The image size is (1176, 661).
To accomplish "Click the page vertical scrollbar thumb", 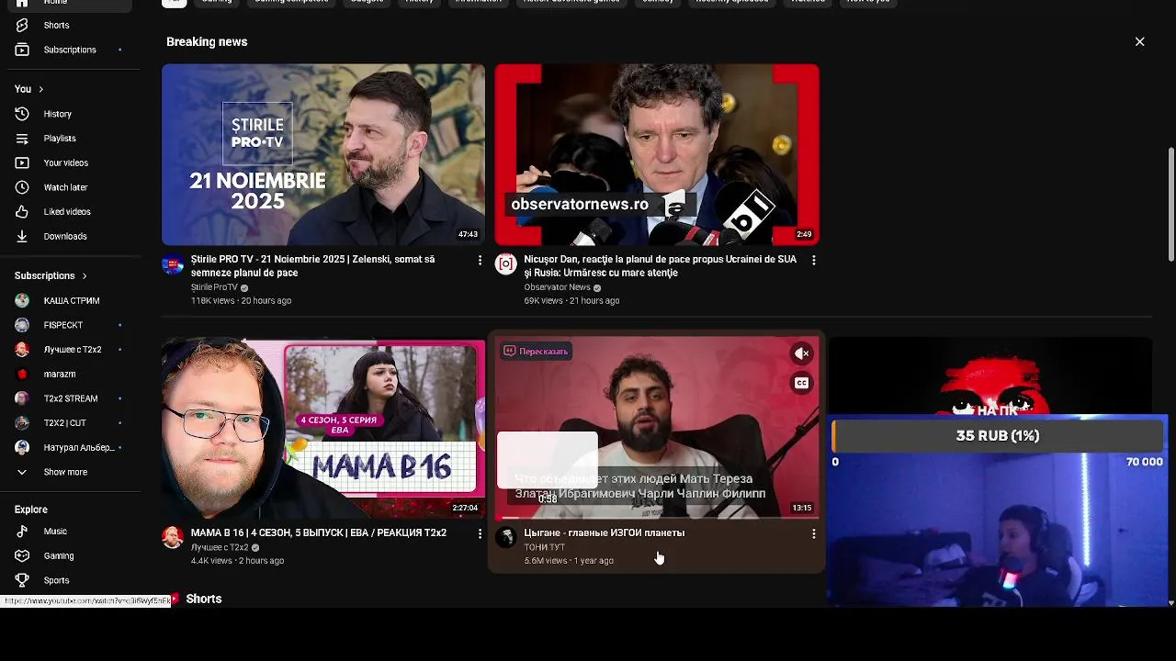I will pos(1170,204).
